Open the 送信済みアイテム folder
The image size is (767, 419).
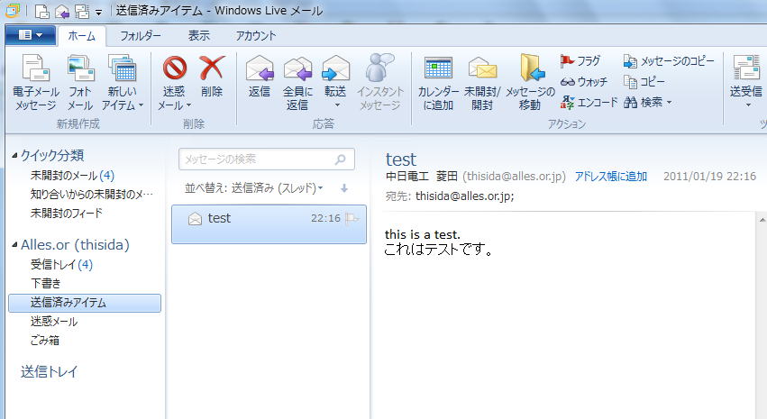(85, 303)
